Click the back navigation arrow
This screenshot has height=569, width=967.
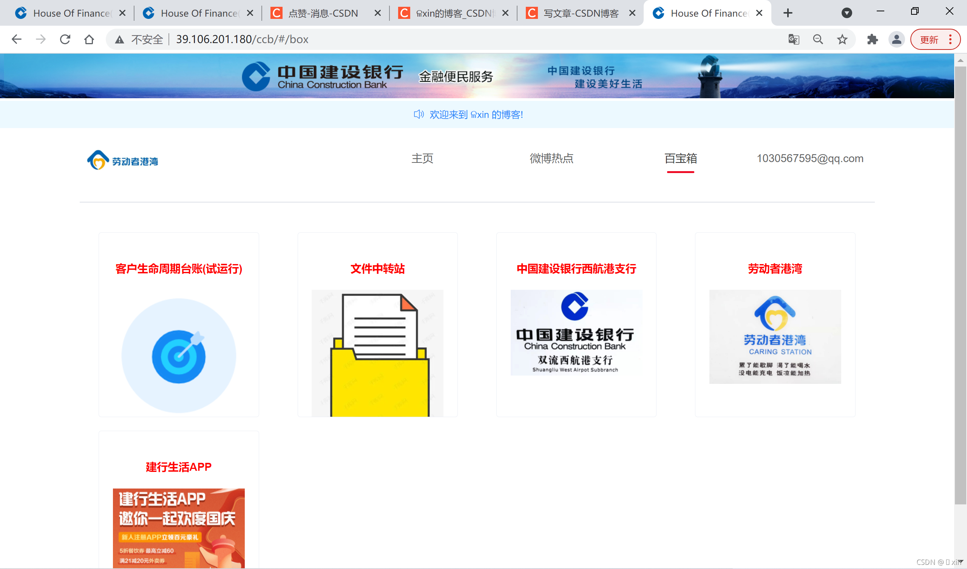(x=17, y=39)
